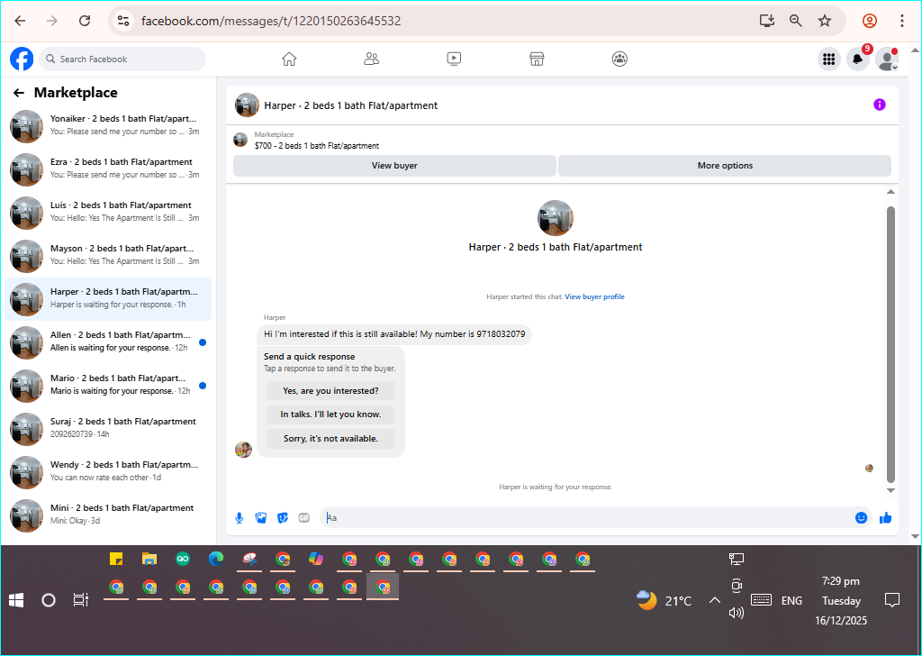Open site information icon in address bar
922x656 pixels.
[122, 21]
